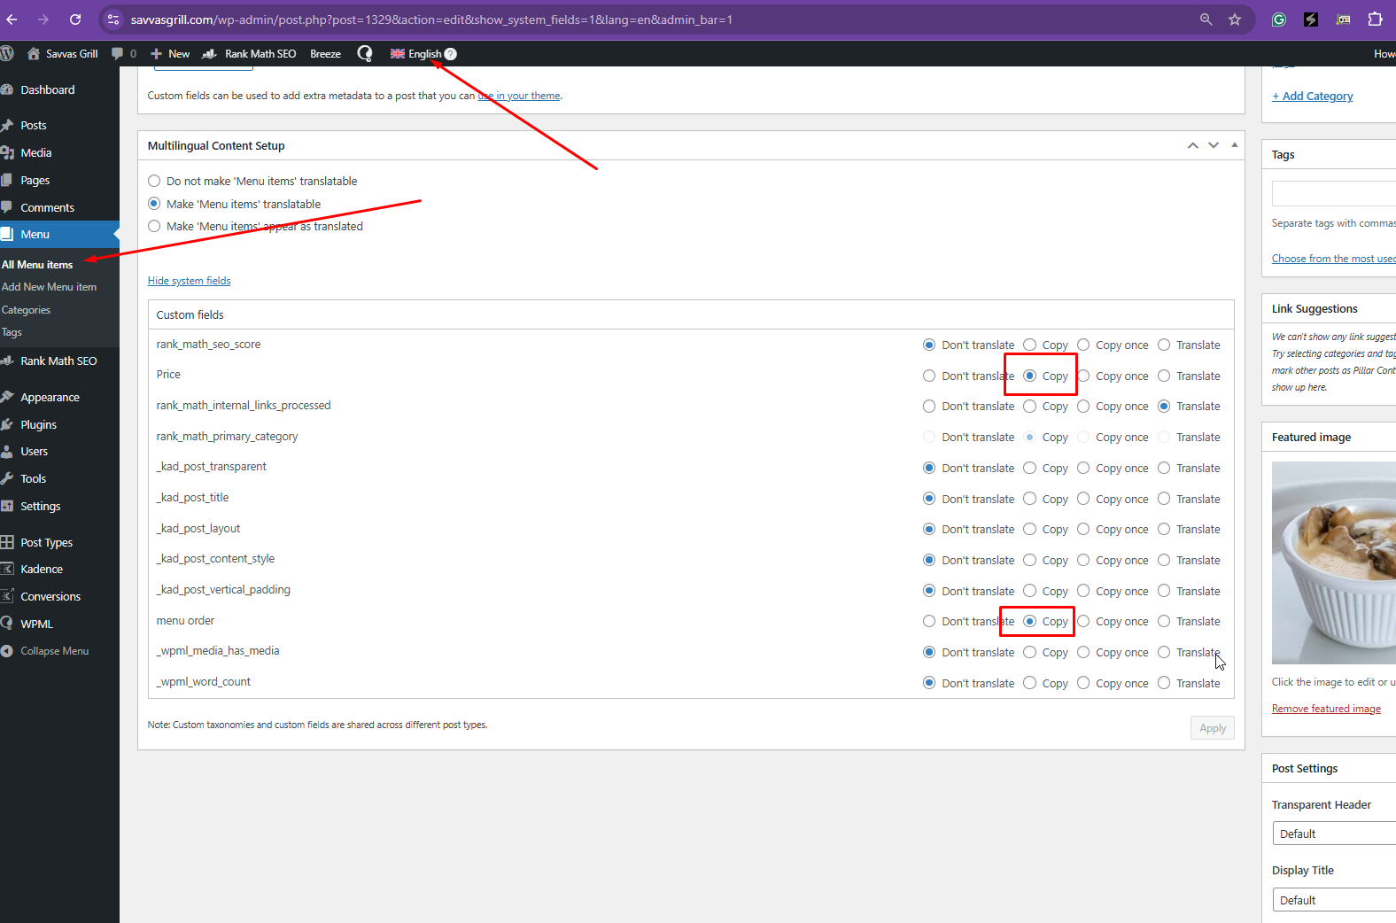This screenshot has width=1396, height=923.
Task: Open Breeze in the admin bar
Action: [325, 53]
